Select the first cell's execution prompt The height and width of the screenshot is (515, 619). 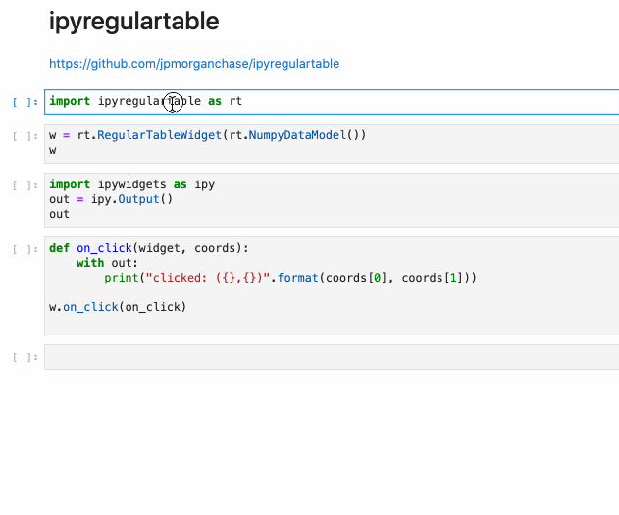(x=26, y=102)
